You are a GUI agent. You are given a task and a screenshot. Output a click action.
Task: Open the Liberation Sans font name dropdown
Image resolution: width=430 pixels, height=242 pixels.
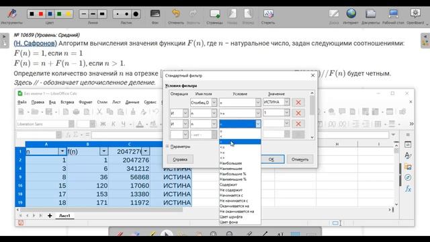point(71,124)
